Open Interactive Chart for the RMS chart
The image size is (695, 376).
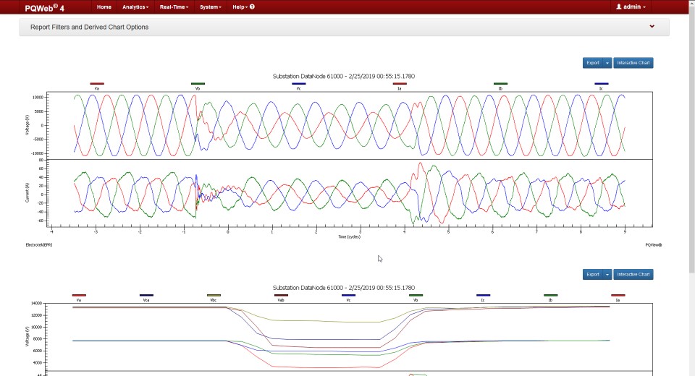coord(633,275)
